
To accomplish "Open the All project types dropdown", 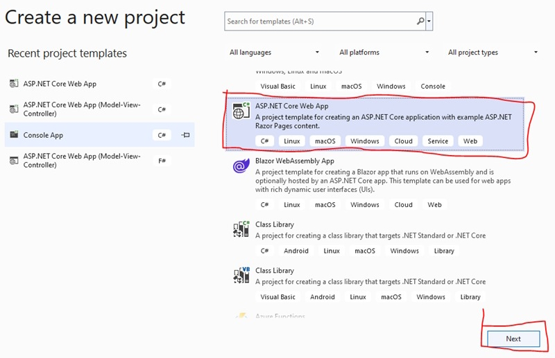I will (x=493, y=53).
